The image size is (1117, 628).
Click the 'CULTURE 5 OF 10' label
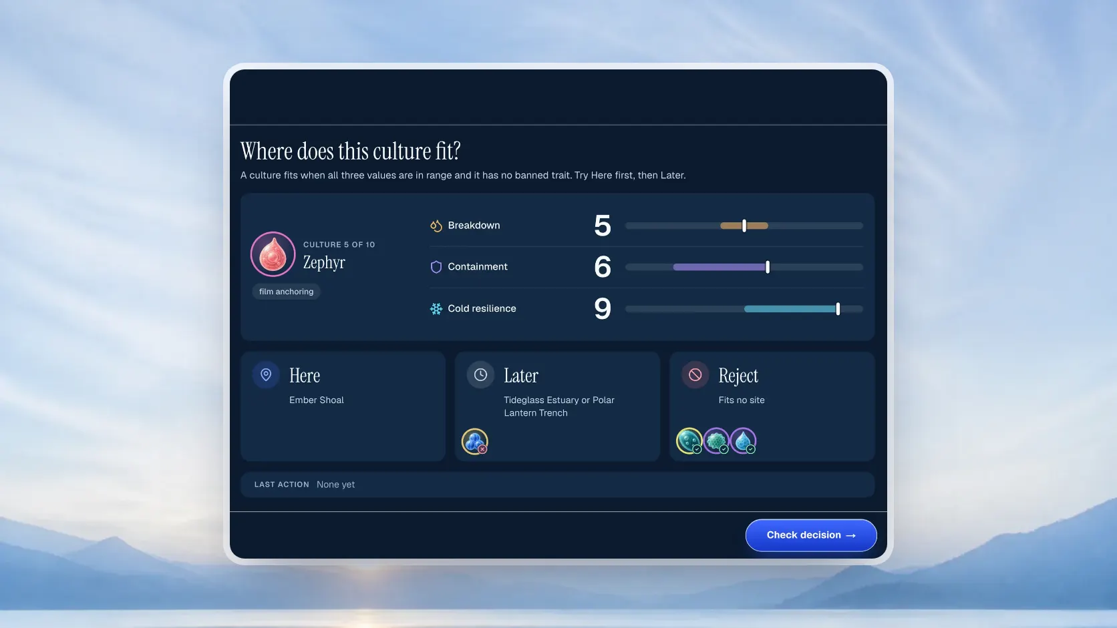[339, 245]
